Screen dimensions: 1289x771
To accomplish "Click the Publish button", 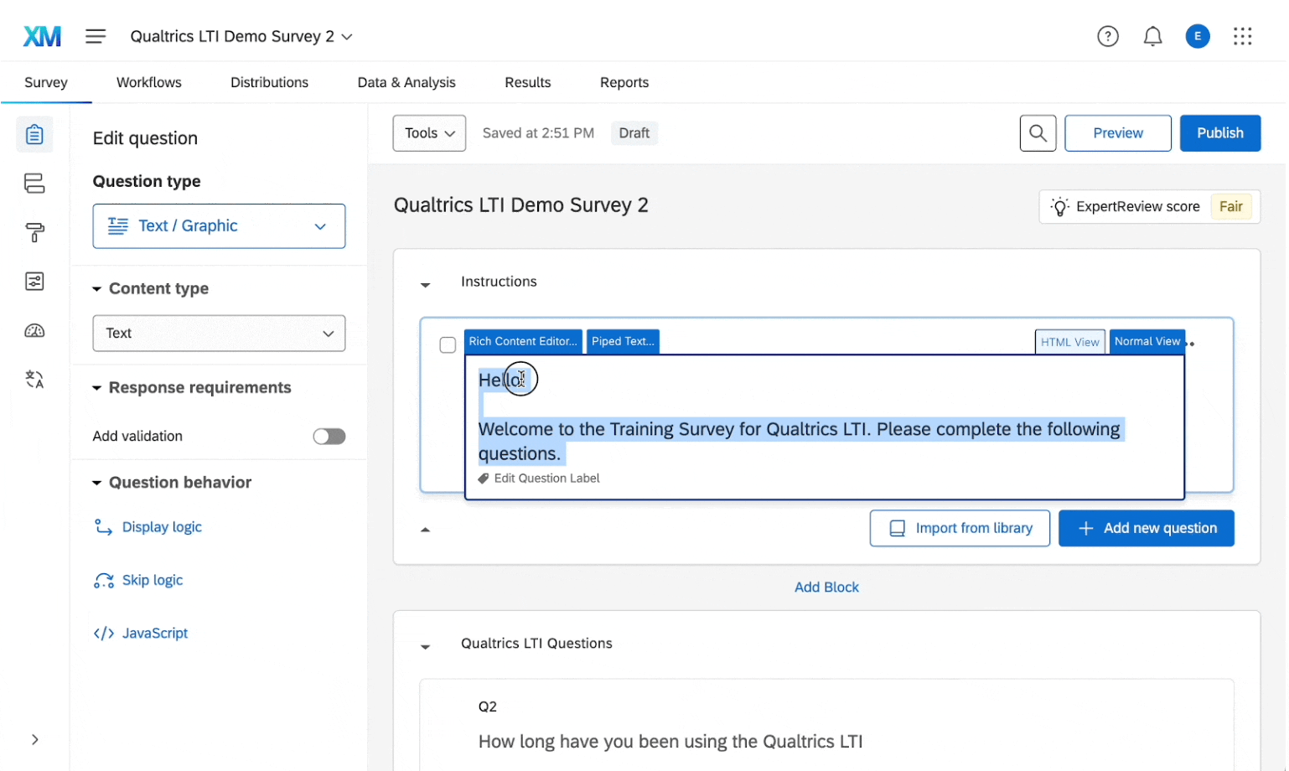I will tap(1219, 133).
